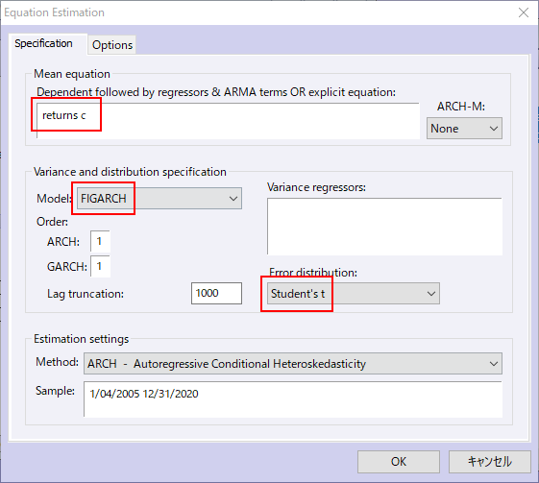Open the ARCH-M dropdown
The height and width of the screenshot is (483, 539).
(464, 129)
